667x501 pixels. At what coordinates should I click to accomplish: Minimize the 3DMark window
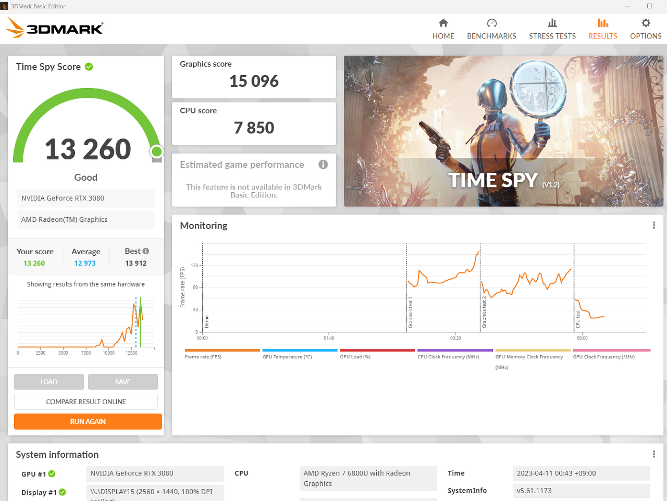pos(627,6)
